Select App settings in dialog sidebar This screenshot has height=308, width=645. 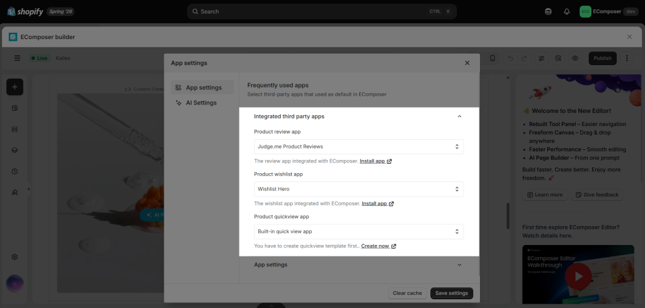click(202, 88)
